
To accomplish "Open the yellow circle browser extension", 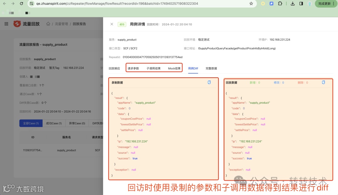I will click(263, 3).
